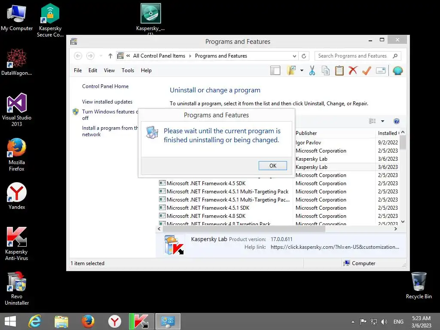This screenshot has width=440, height=330.
Task: Click the taskbar clock showing 5:23 AM
Action: point(421,321)
